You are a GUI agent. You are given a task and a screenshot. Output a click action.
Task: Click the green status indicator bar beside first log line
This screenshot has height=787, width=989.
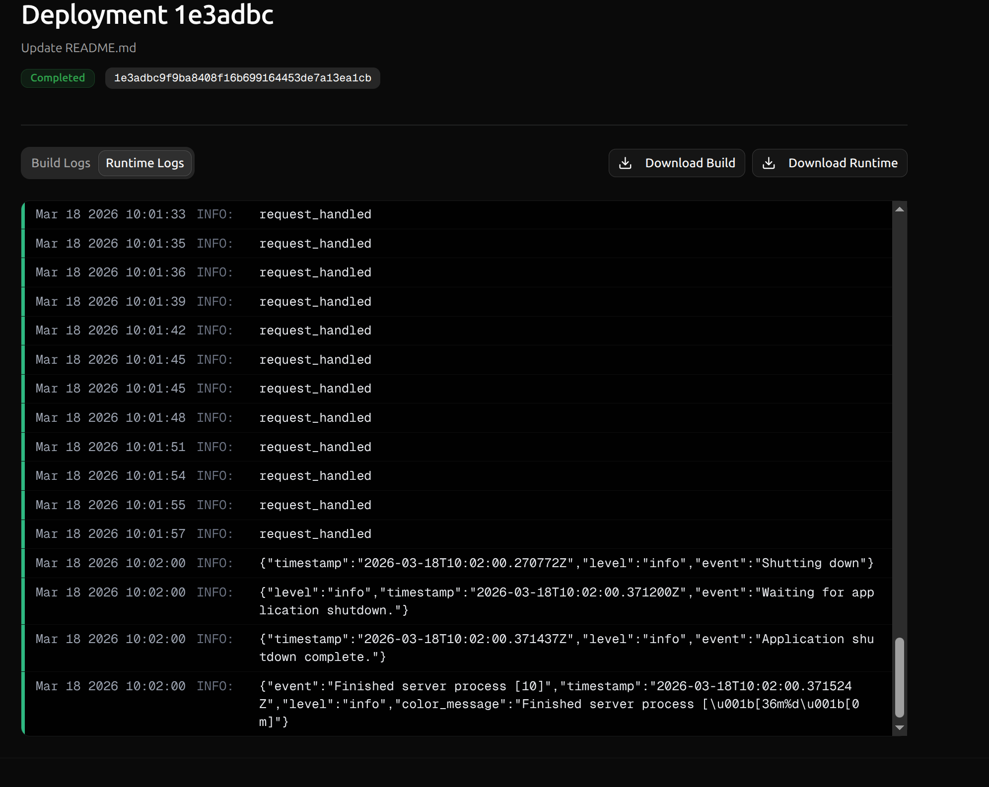click(23, 214)
